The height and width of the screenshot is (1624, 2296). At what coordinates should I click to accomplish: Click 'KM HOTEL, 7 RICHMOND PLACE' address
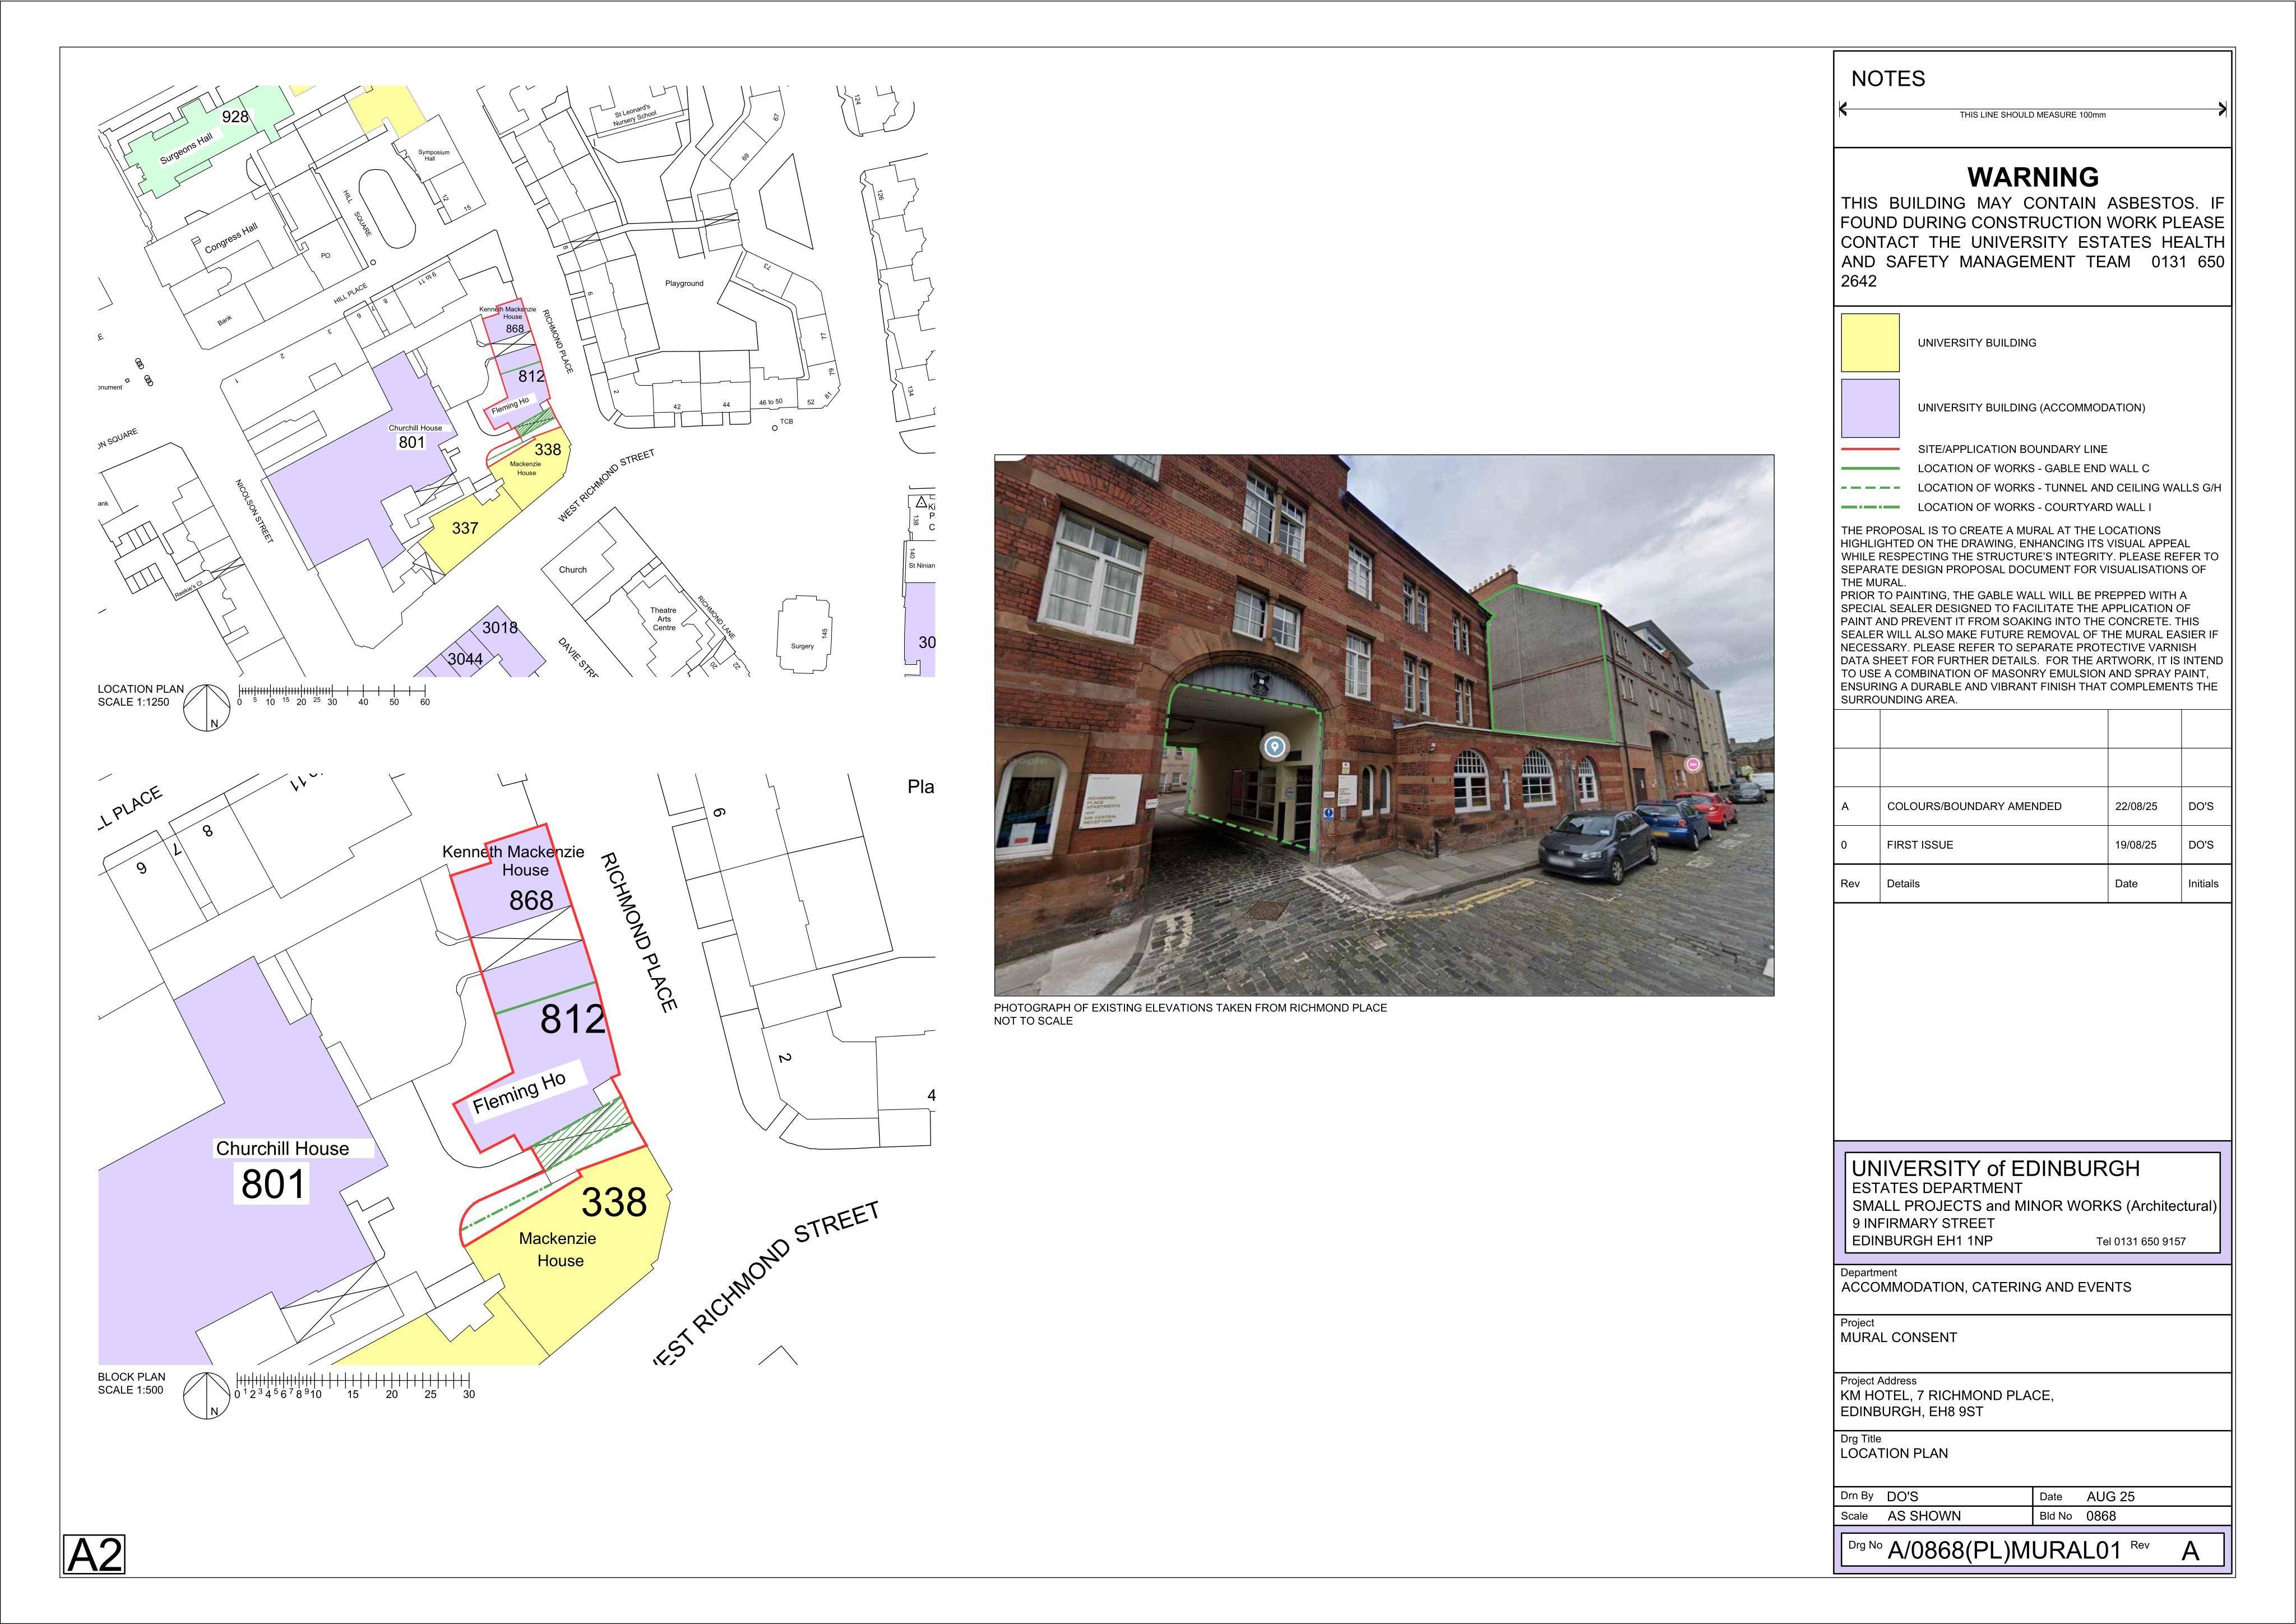1947,1395
